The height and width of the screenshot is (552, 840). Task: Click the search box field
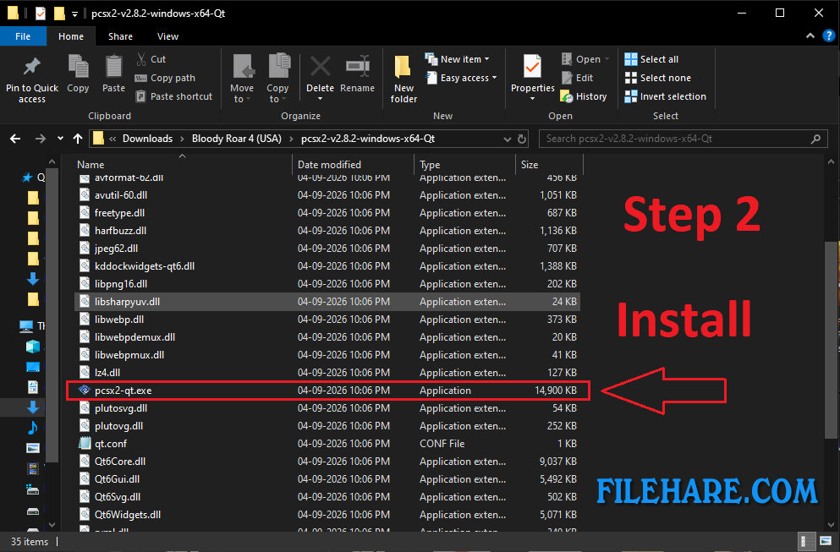click(682, 139)
